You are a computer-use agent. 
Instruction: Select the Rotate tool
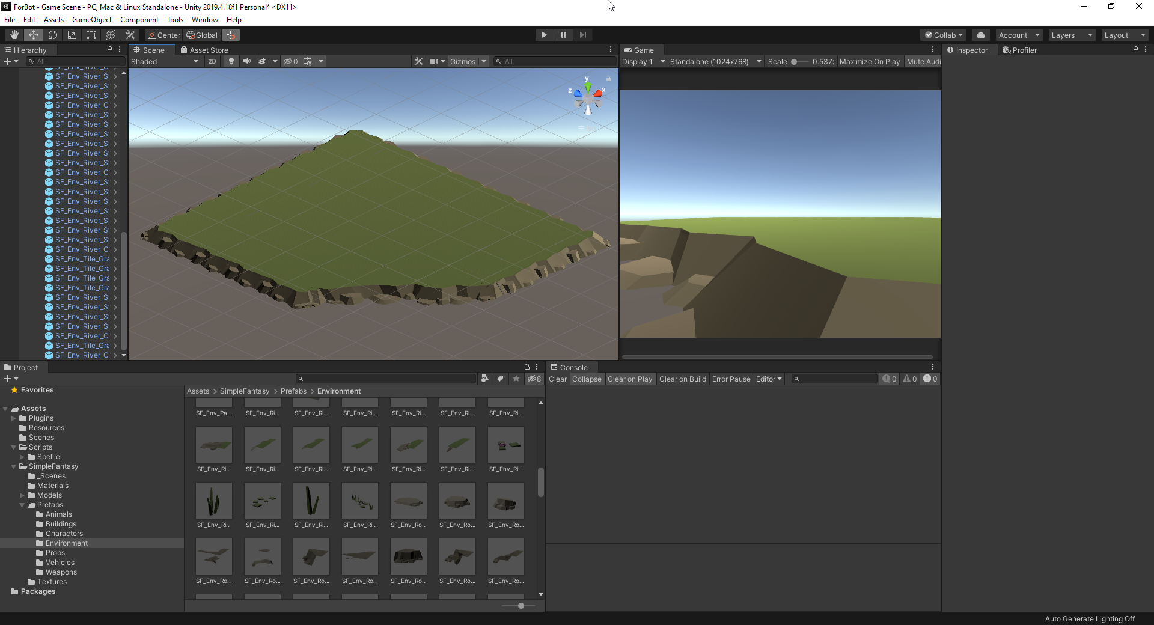(x=53, y=35)
